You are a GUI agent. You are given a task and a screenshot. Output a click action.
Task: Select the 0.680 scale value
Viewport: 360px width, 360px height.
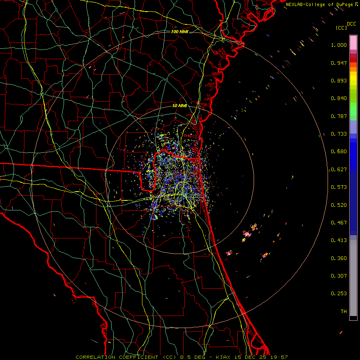tap(339, 152)
